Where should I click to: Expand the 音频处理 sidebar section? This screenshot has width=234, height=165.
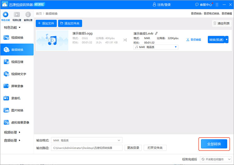12,140
